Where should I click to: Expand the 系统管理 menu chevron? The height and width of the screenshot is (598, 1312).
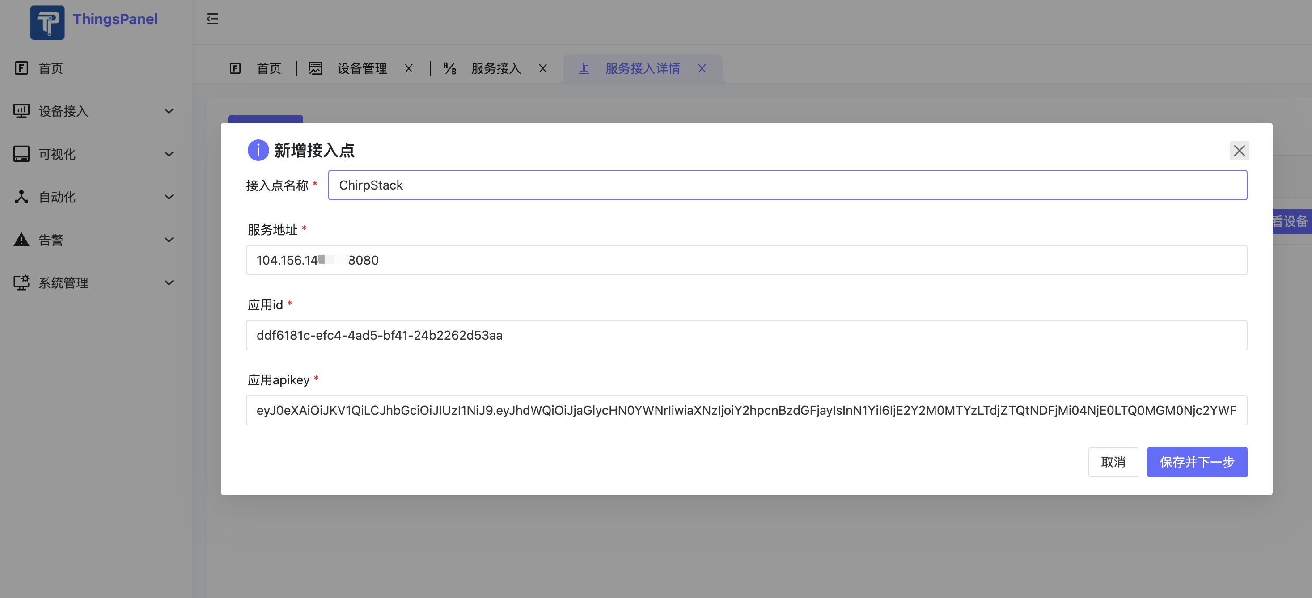169,282
